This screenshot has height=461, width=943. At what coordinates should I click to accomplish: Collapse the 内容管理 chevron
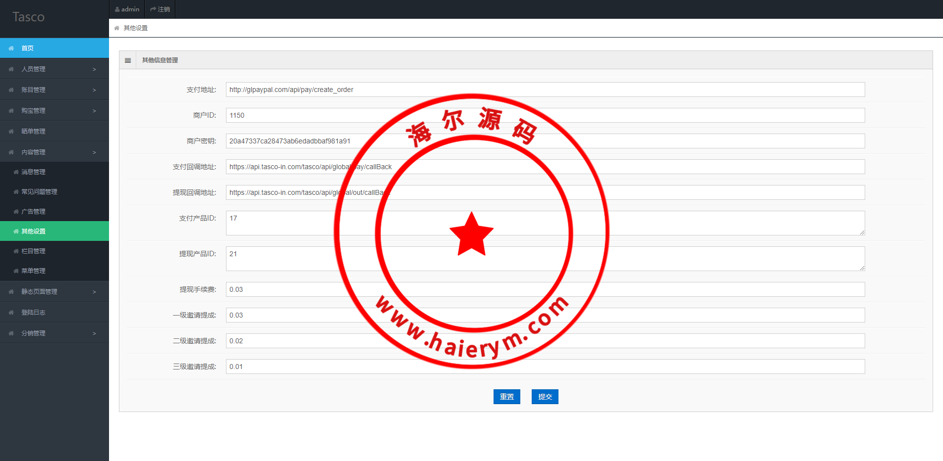click(x=94, y=152)
